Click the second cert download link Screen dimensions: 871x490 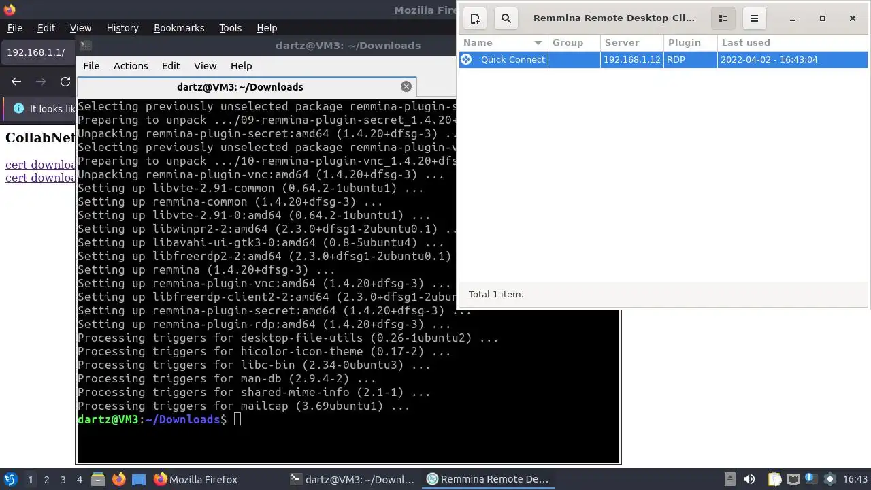pyautogui.click(x=40, y=178)
